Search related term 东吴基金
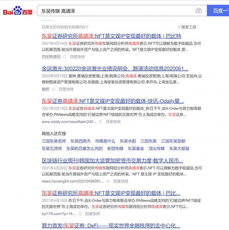Screen dimensions: 229x230 pyautogui.click(x=136, y=148)
